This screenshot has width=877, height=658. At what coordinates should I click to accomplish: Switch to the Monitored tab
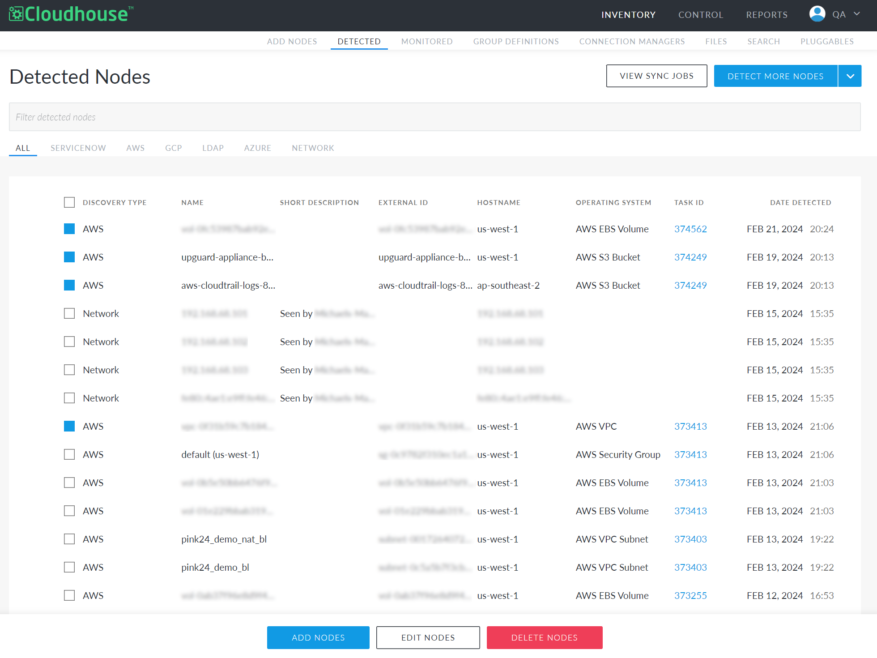pyautogui.click(x=427, y=41)
